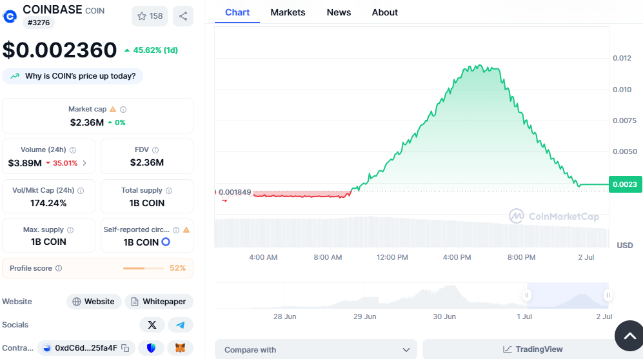Image resolution: width=643 pixels, height=359 pixels.
Task: Click the scroll-to-top arrow button
Action: (629, 336)
